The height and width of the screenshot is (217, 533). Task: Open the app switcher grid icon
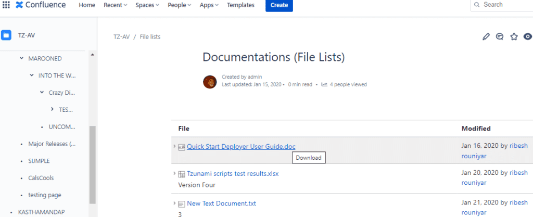pos(6,5)
